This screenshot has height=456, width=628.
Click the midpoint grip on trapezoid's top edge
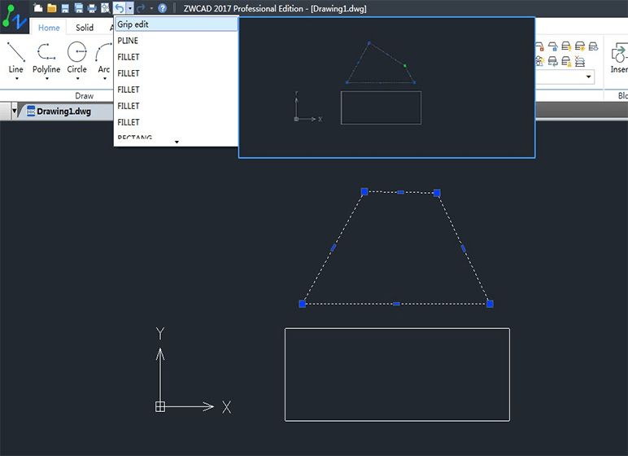click(x=400, y=192)
